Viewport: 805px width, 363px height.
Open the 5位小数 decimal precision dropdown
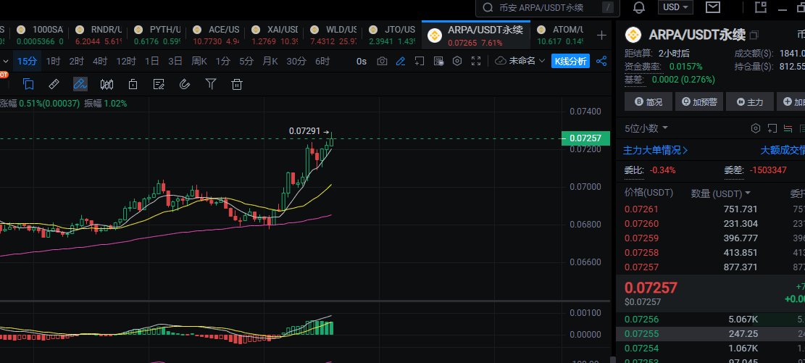point(646,128)
